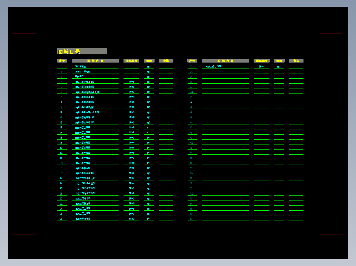Viewport: 356px width, 266px height.
Task: Pick sequence number 18 in the drawing list
Action: (61, 153)
